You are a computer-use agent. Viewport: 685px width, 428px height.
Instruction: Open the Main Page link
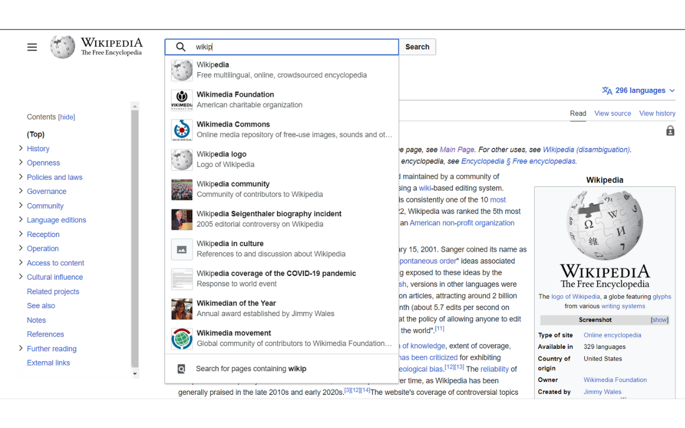tap(457, 150)
